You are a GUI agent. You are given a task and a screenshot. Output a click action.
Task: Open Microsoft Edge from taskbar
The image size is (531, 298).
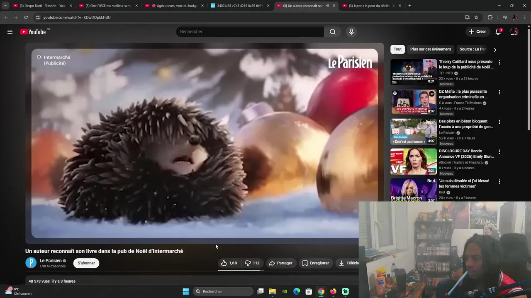point(297,291)
